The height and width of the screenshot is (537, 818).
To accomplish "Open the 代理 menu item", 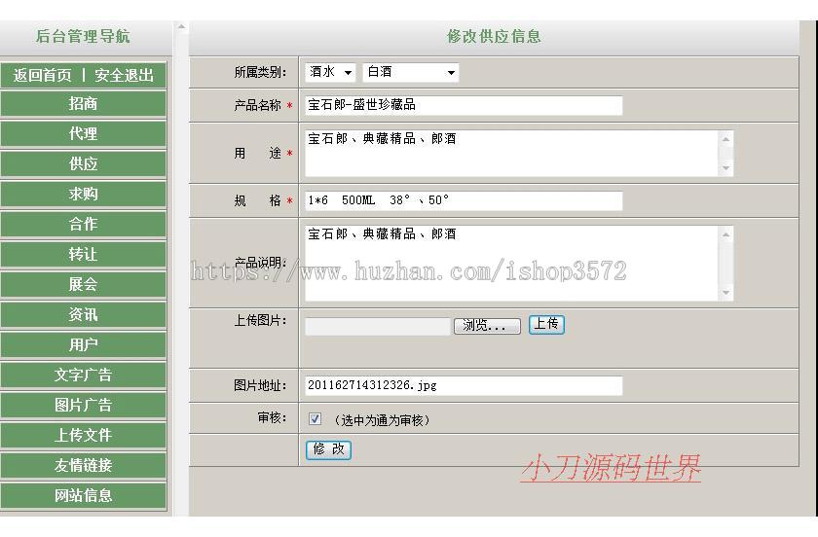I will point(84,134).
